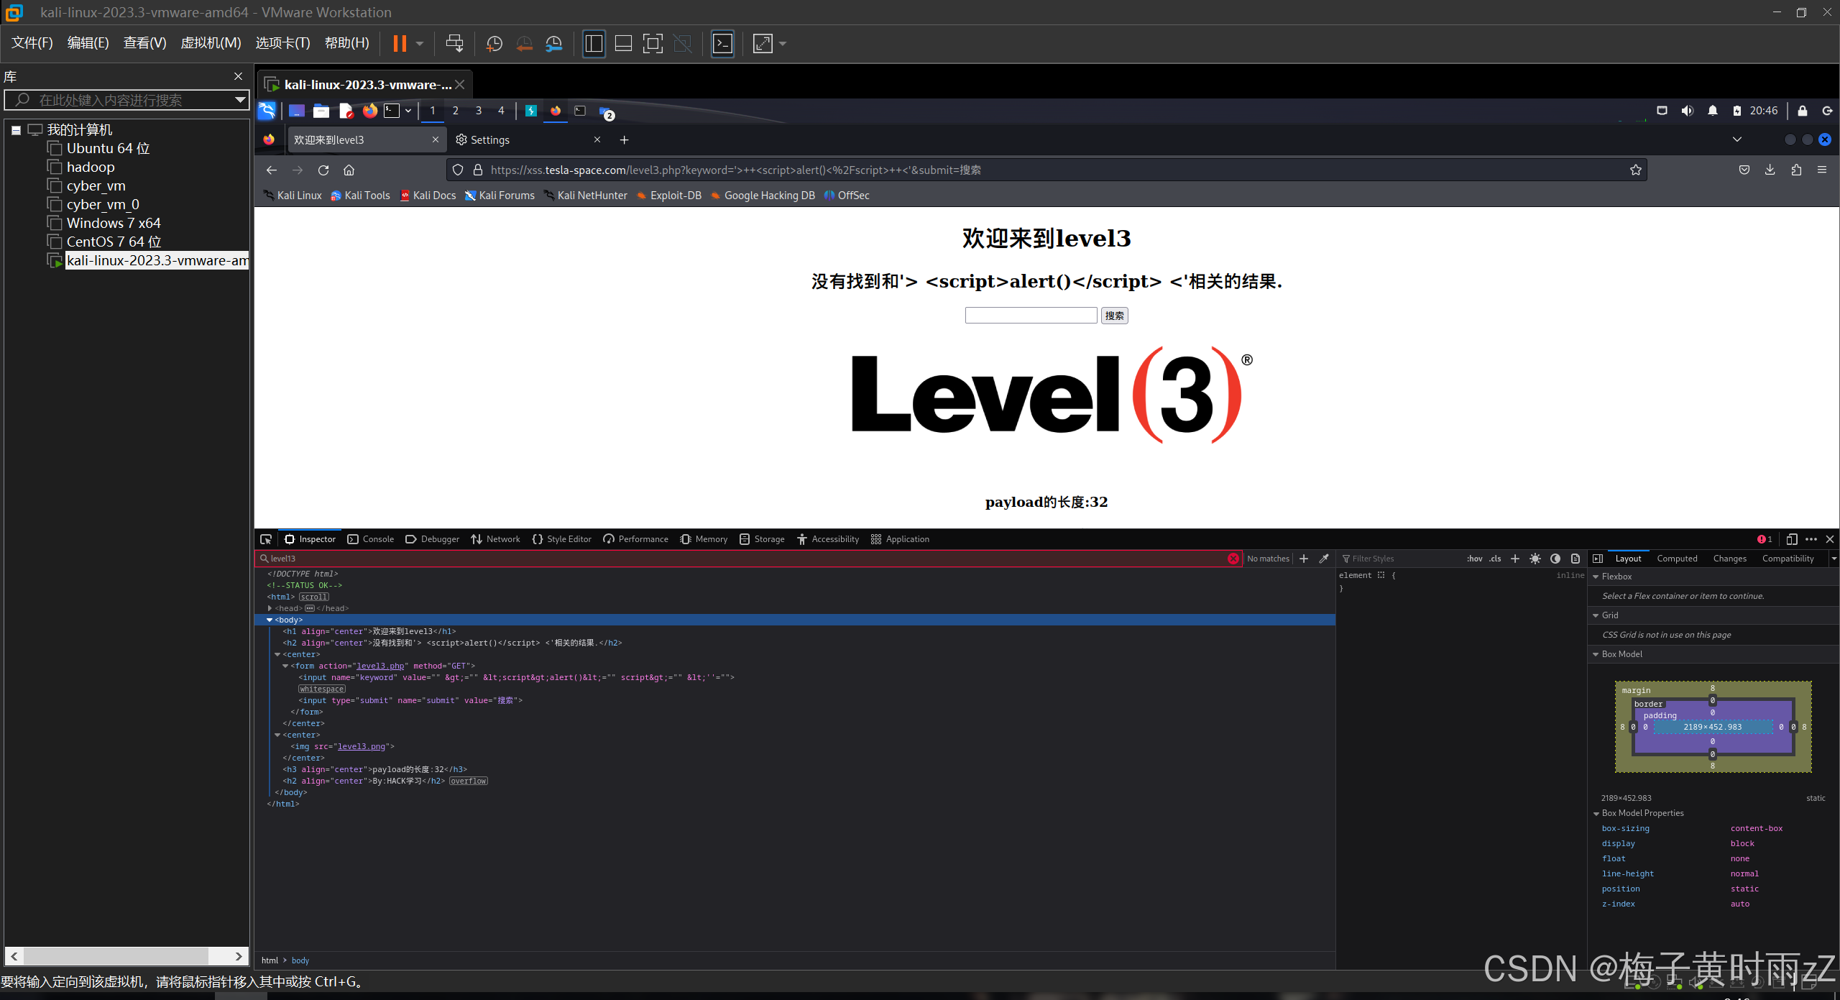
Task: Toggle dark color scheme simulation
Action: point(1555,559)
